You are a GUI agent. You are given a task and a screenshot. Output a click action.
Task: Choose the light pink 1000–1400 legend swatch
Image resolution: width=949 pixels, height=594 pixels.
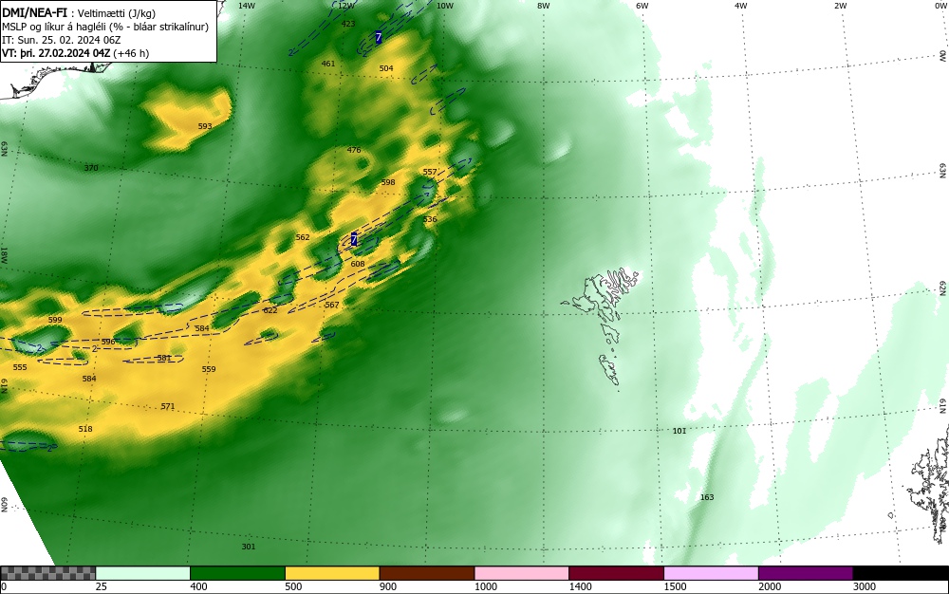522,573
